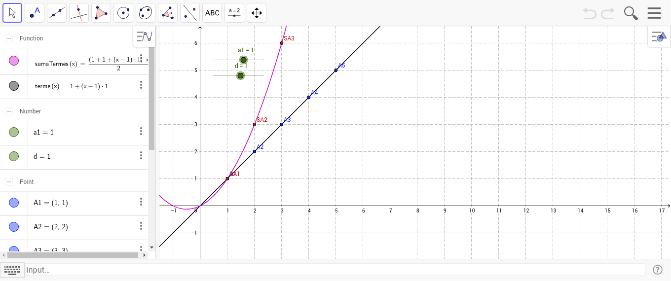
Task: Toggle visibility of d number
Action: pos(14,156)
